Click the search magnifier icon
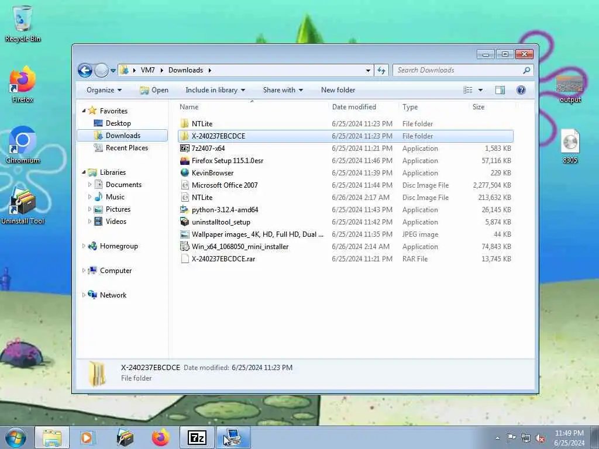Screen dimensions: 599x449 click(x=527, y=70)
